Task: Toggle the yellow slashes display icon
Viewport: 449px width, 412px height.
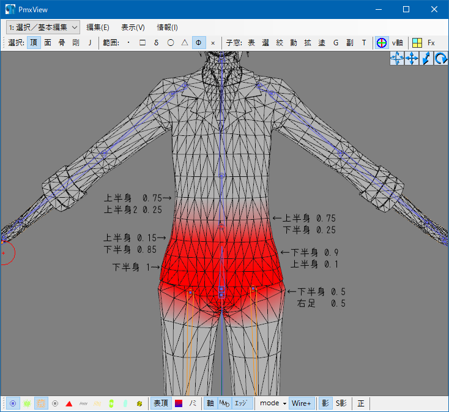Action: coord(97,403)
